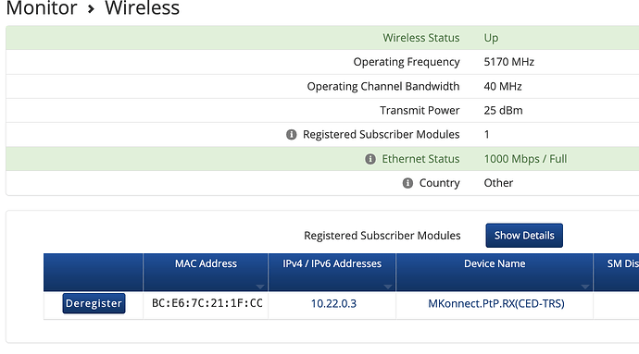Select the 40 MHz bandwidth value
The image size is (639, 354).
tap(503, 86)
